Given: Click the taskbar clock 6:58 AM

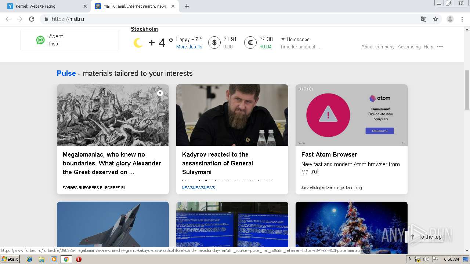Looking at the screenshot, I should 451,259.
